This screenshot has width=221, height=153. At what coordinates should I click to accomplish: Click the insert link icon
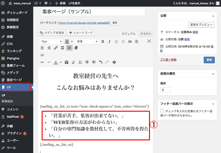(56, 48)
